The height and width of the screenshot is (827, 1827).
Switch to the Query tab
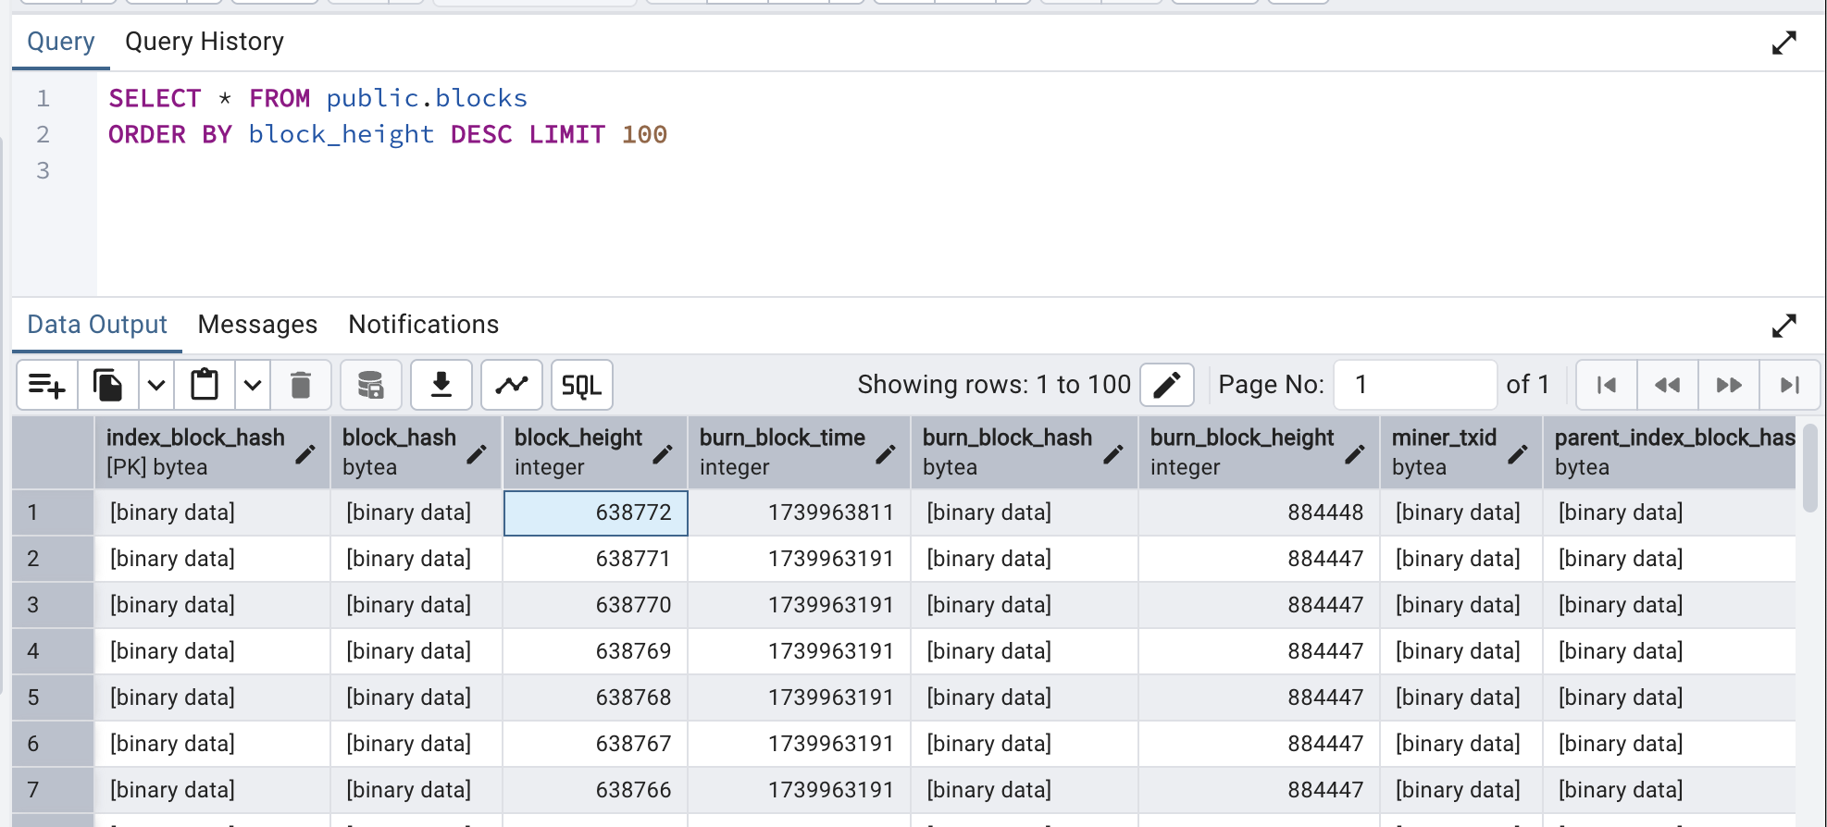[x=61, y=42]
